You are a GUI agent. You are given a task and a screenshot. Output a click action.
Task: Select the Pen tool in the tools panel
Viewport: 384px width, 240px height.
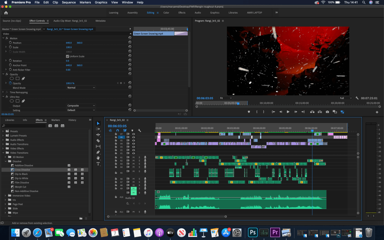(98, 152)
